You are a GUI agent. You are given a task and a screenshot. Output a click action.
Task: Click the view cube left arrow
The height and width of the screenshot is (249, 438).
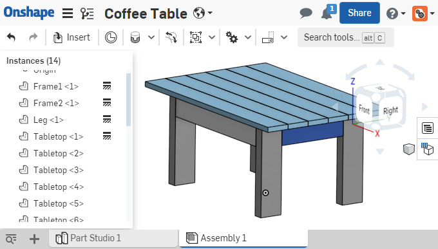335,107
